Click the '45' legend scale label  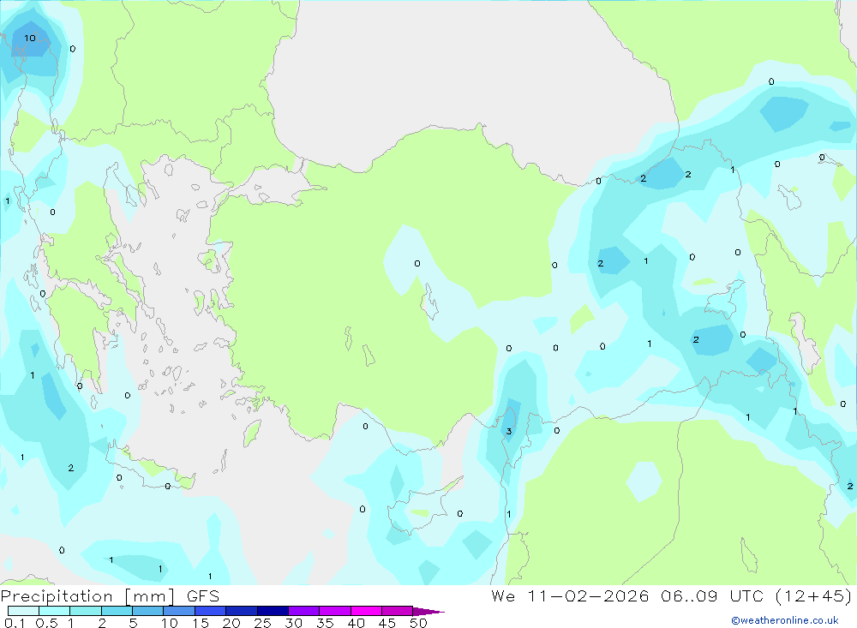tap(387, 623)
